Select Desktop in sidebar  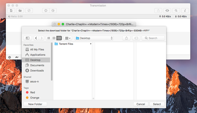tap(36, 60)
